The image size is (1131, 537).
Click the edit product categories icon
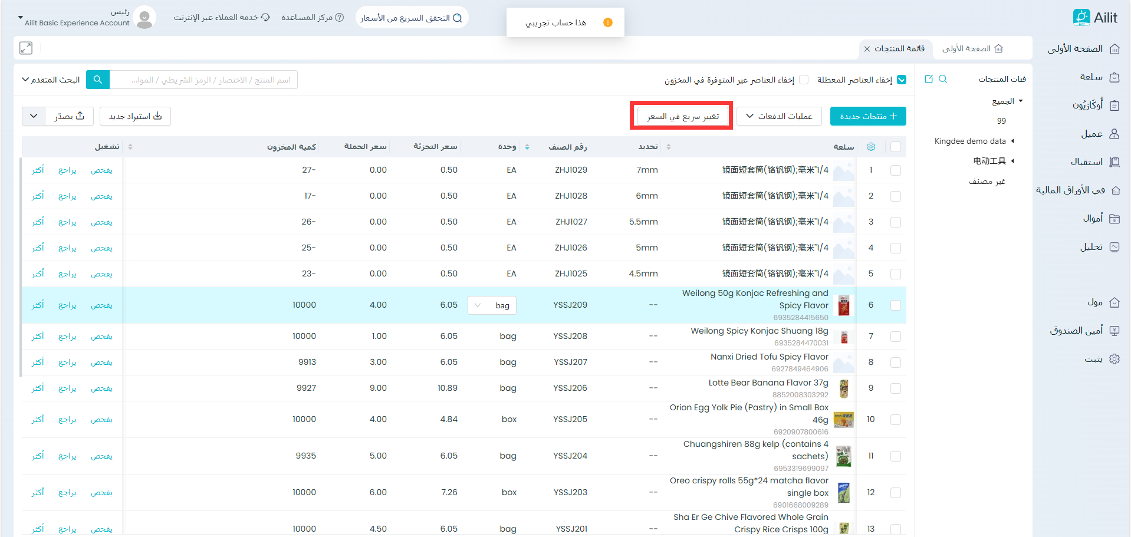pyautogui.click(x=929, y=79)
